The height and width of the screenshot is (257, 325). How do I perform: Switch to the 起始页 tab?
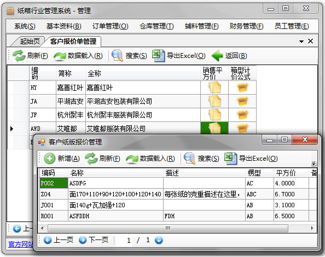tap(30, 42)
